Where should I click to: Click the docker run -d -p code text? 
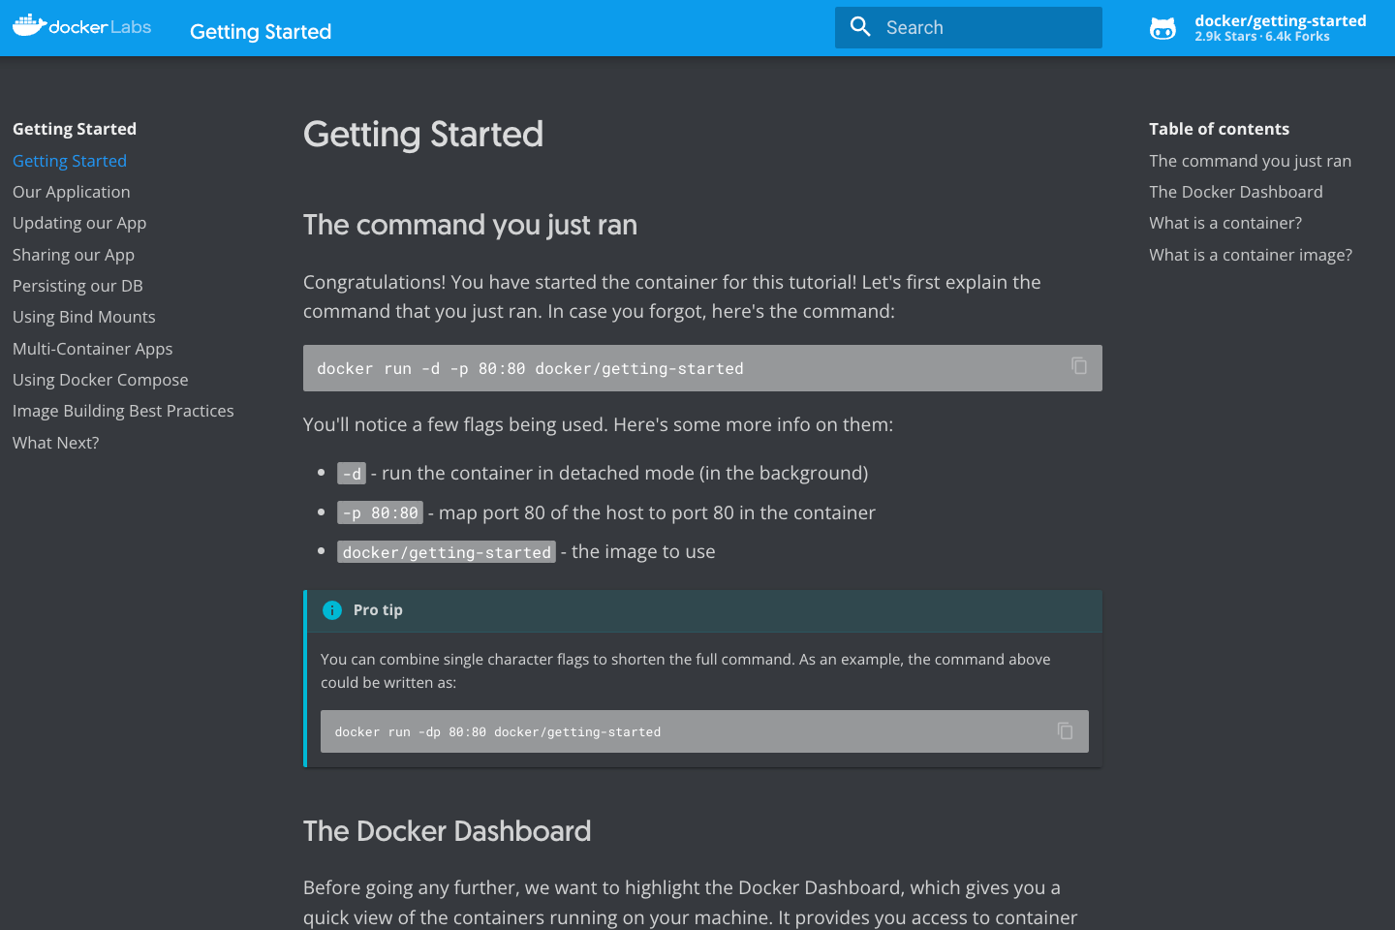(x=530, y=369)
